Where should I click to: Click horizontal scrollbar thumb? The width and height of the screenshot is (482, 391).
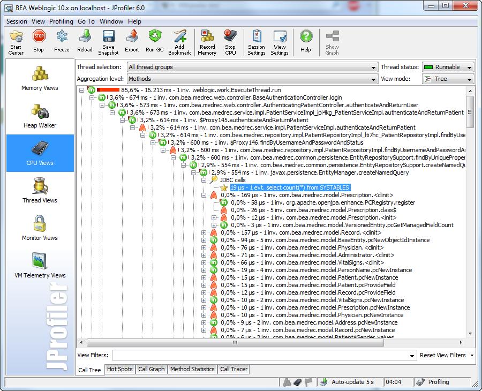coord(235,342)
